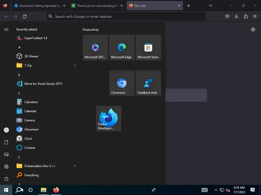The image size is (261, 195).
Task: Open People icon on taskbar
Action: click(154, 190)
